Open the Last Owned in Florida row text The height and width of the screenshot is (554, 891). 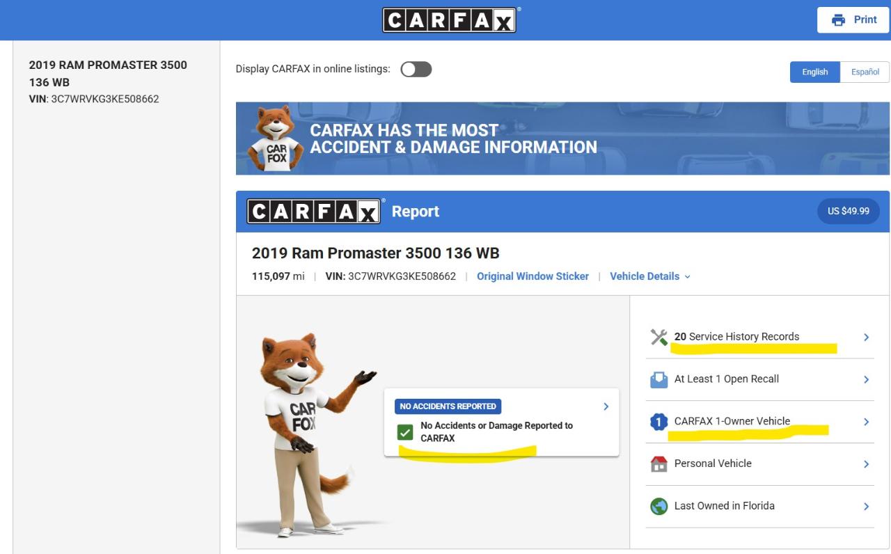pyautogui.click(x=725, y=506)
